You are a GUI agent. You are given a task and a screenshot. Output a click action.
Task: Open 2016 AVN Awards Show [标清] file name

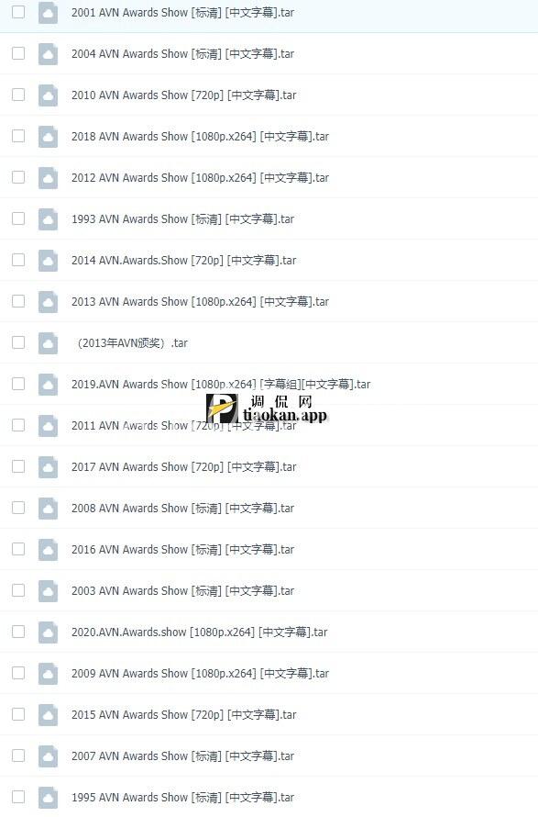(182, 550)
